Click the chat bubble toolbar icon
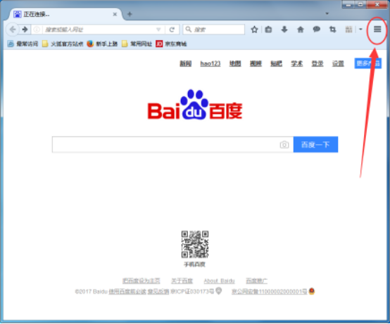 point(316,30)
